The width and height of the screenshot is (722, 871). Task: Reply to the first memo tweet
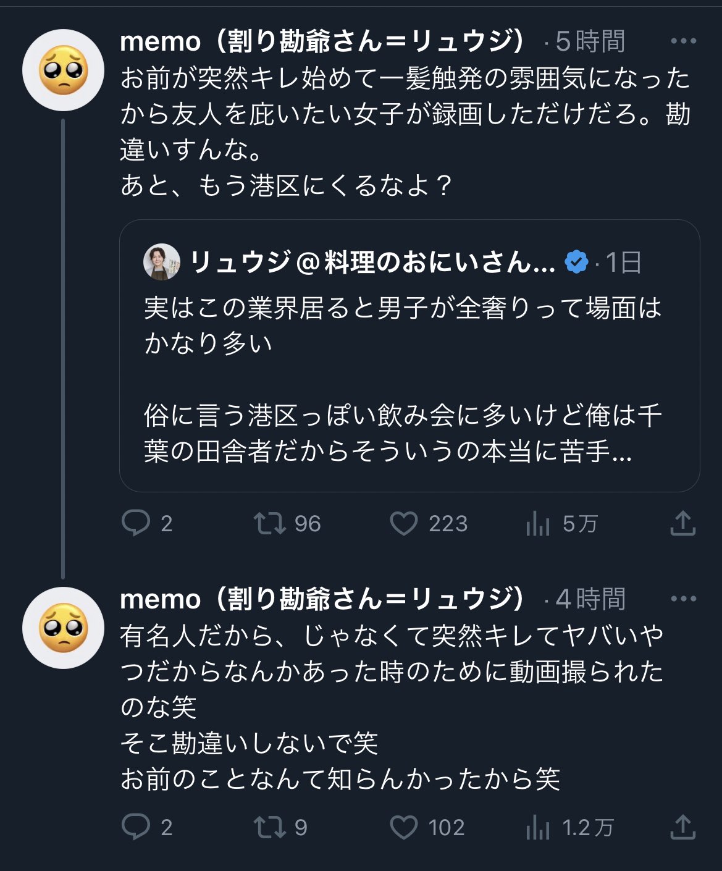[x=136, y=524]
